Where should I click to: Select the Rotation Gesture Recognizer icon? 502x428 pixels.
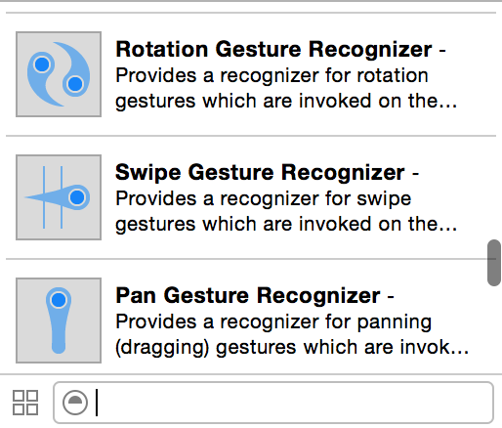[59, 74]
